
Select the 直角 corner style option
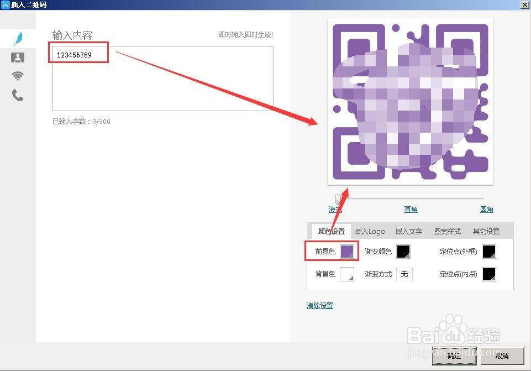[x=411, y=209]
